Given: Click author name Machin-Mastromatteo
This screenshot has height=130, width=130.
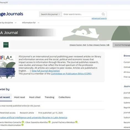Looking at the screenshot, I should [11, 125].
